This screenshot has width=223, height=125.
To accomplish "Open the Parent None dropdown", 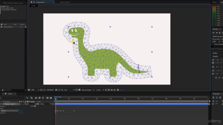I will coord(45,104).
